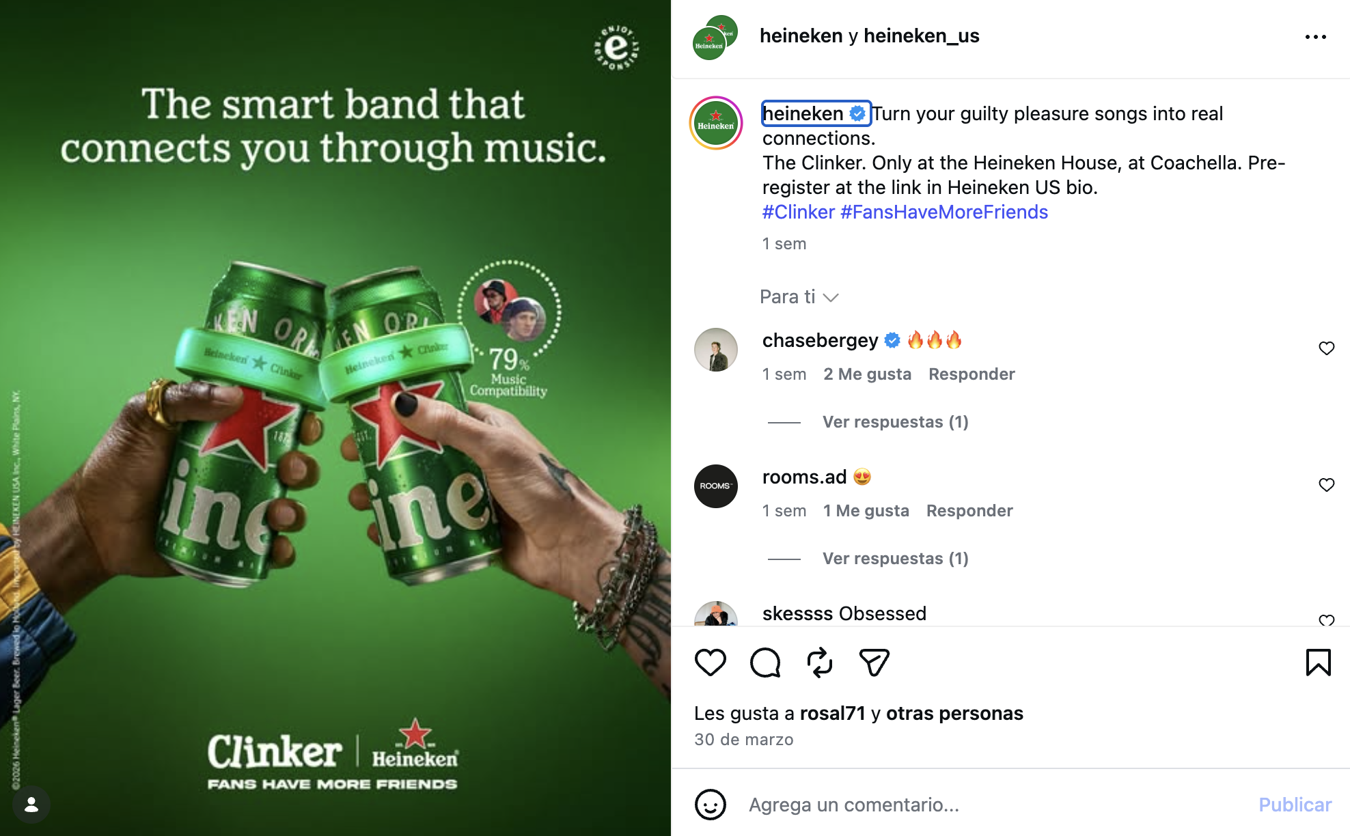1350x836 pixels.
Task: Click the Publicar button
Action: click(x=1295, y=805)
